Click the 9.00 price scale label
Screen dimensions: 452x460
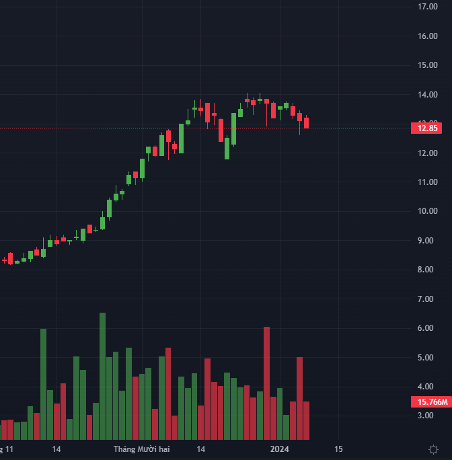tap(428, 241)
